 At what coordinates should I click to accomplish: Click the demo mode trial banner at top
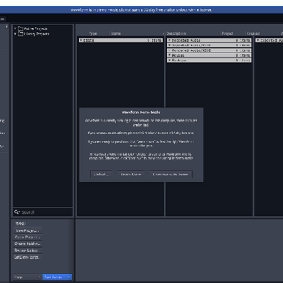[141, 9]
